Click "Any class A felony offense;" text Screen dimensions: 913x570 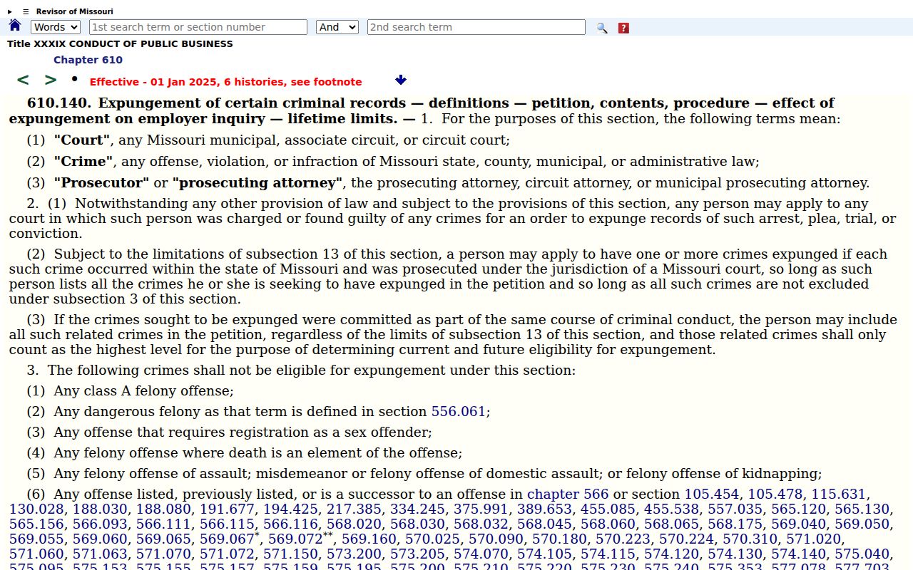[x=143, y=390]
